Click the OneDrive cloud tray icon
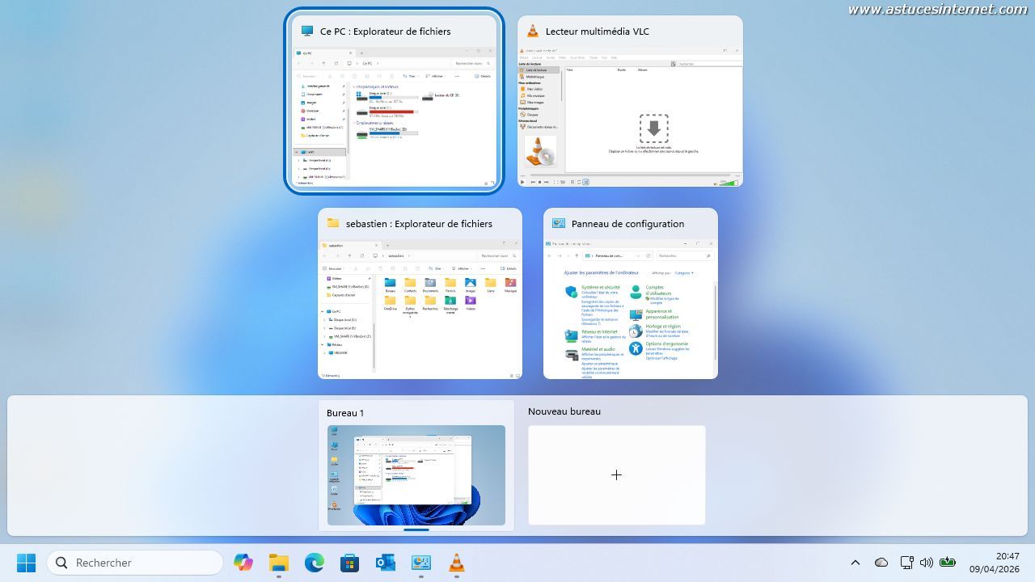The width and height of the screenshot is (1035, 582). 881,563
